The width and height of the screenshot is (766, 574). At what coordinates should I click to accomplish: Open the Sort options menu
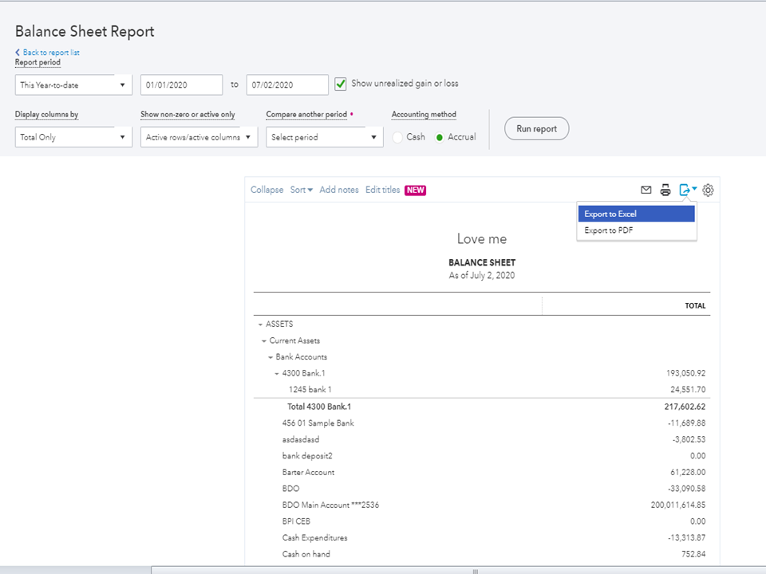tap(301, 190)
